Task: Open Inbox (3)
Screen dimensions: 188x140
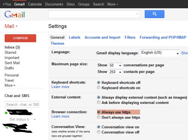Action: coord(12,47)
